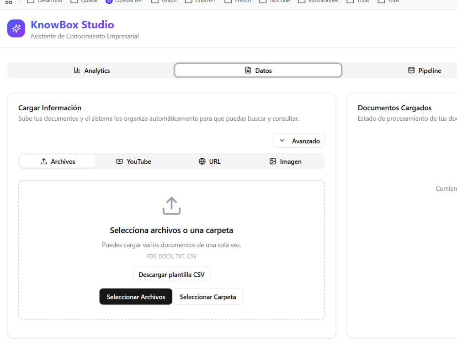
Task: Click Seleccionar Archivos button
Action: pyautogui.click(x=136, y=297)
